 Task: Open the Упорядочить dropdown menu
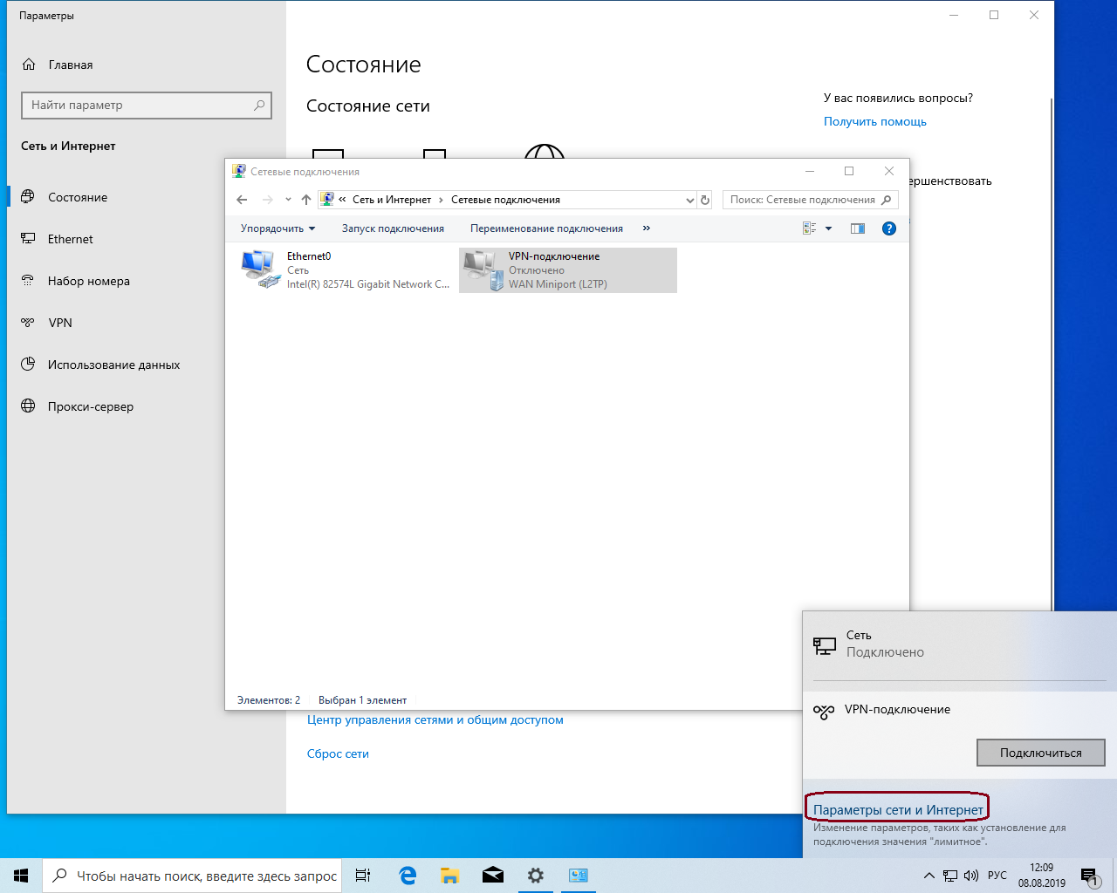click(278, 228)
